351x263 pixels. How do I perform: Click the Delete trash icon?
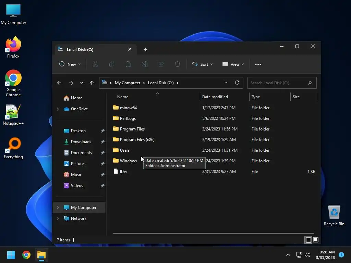177,64
